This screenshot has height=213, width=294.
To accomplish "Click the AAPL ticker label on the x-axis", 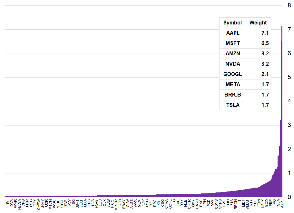I will pos(282,204).
